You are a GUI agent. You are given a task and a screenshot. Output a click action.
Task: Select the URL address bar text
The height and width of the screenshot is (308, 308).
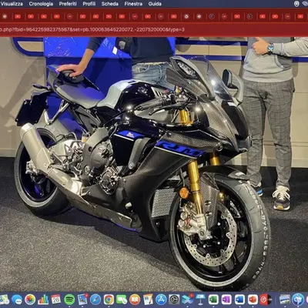[x=92, y=29]
